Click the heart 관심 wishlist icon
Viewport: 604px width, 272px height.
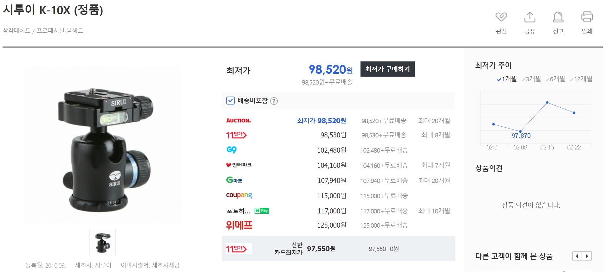coord(501,17)
